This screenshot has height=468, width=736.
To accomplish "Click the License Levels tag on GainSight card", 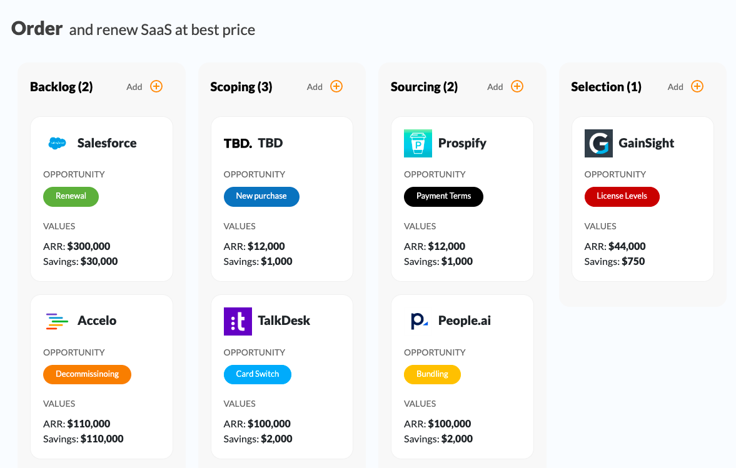I will [622, 196].
